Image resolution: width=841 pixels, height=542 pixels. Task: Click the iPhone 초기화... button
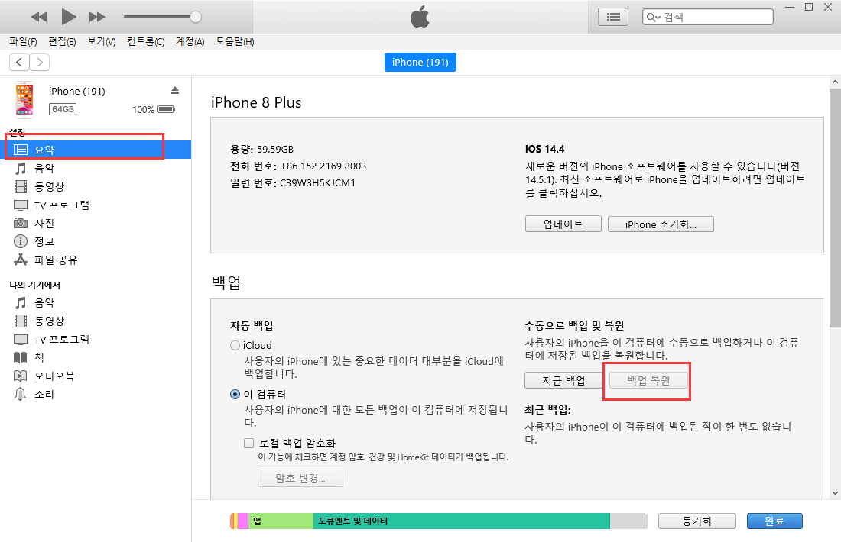click(661, 224)
